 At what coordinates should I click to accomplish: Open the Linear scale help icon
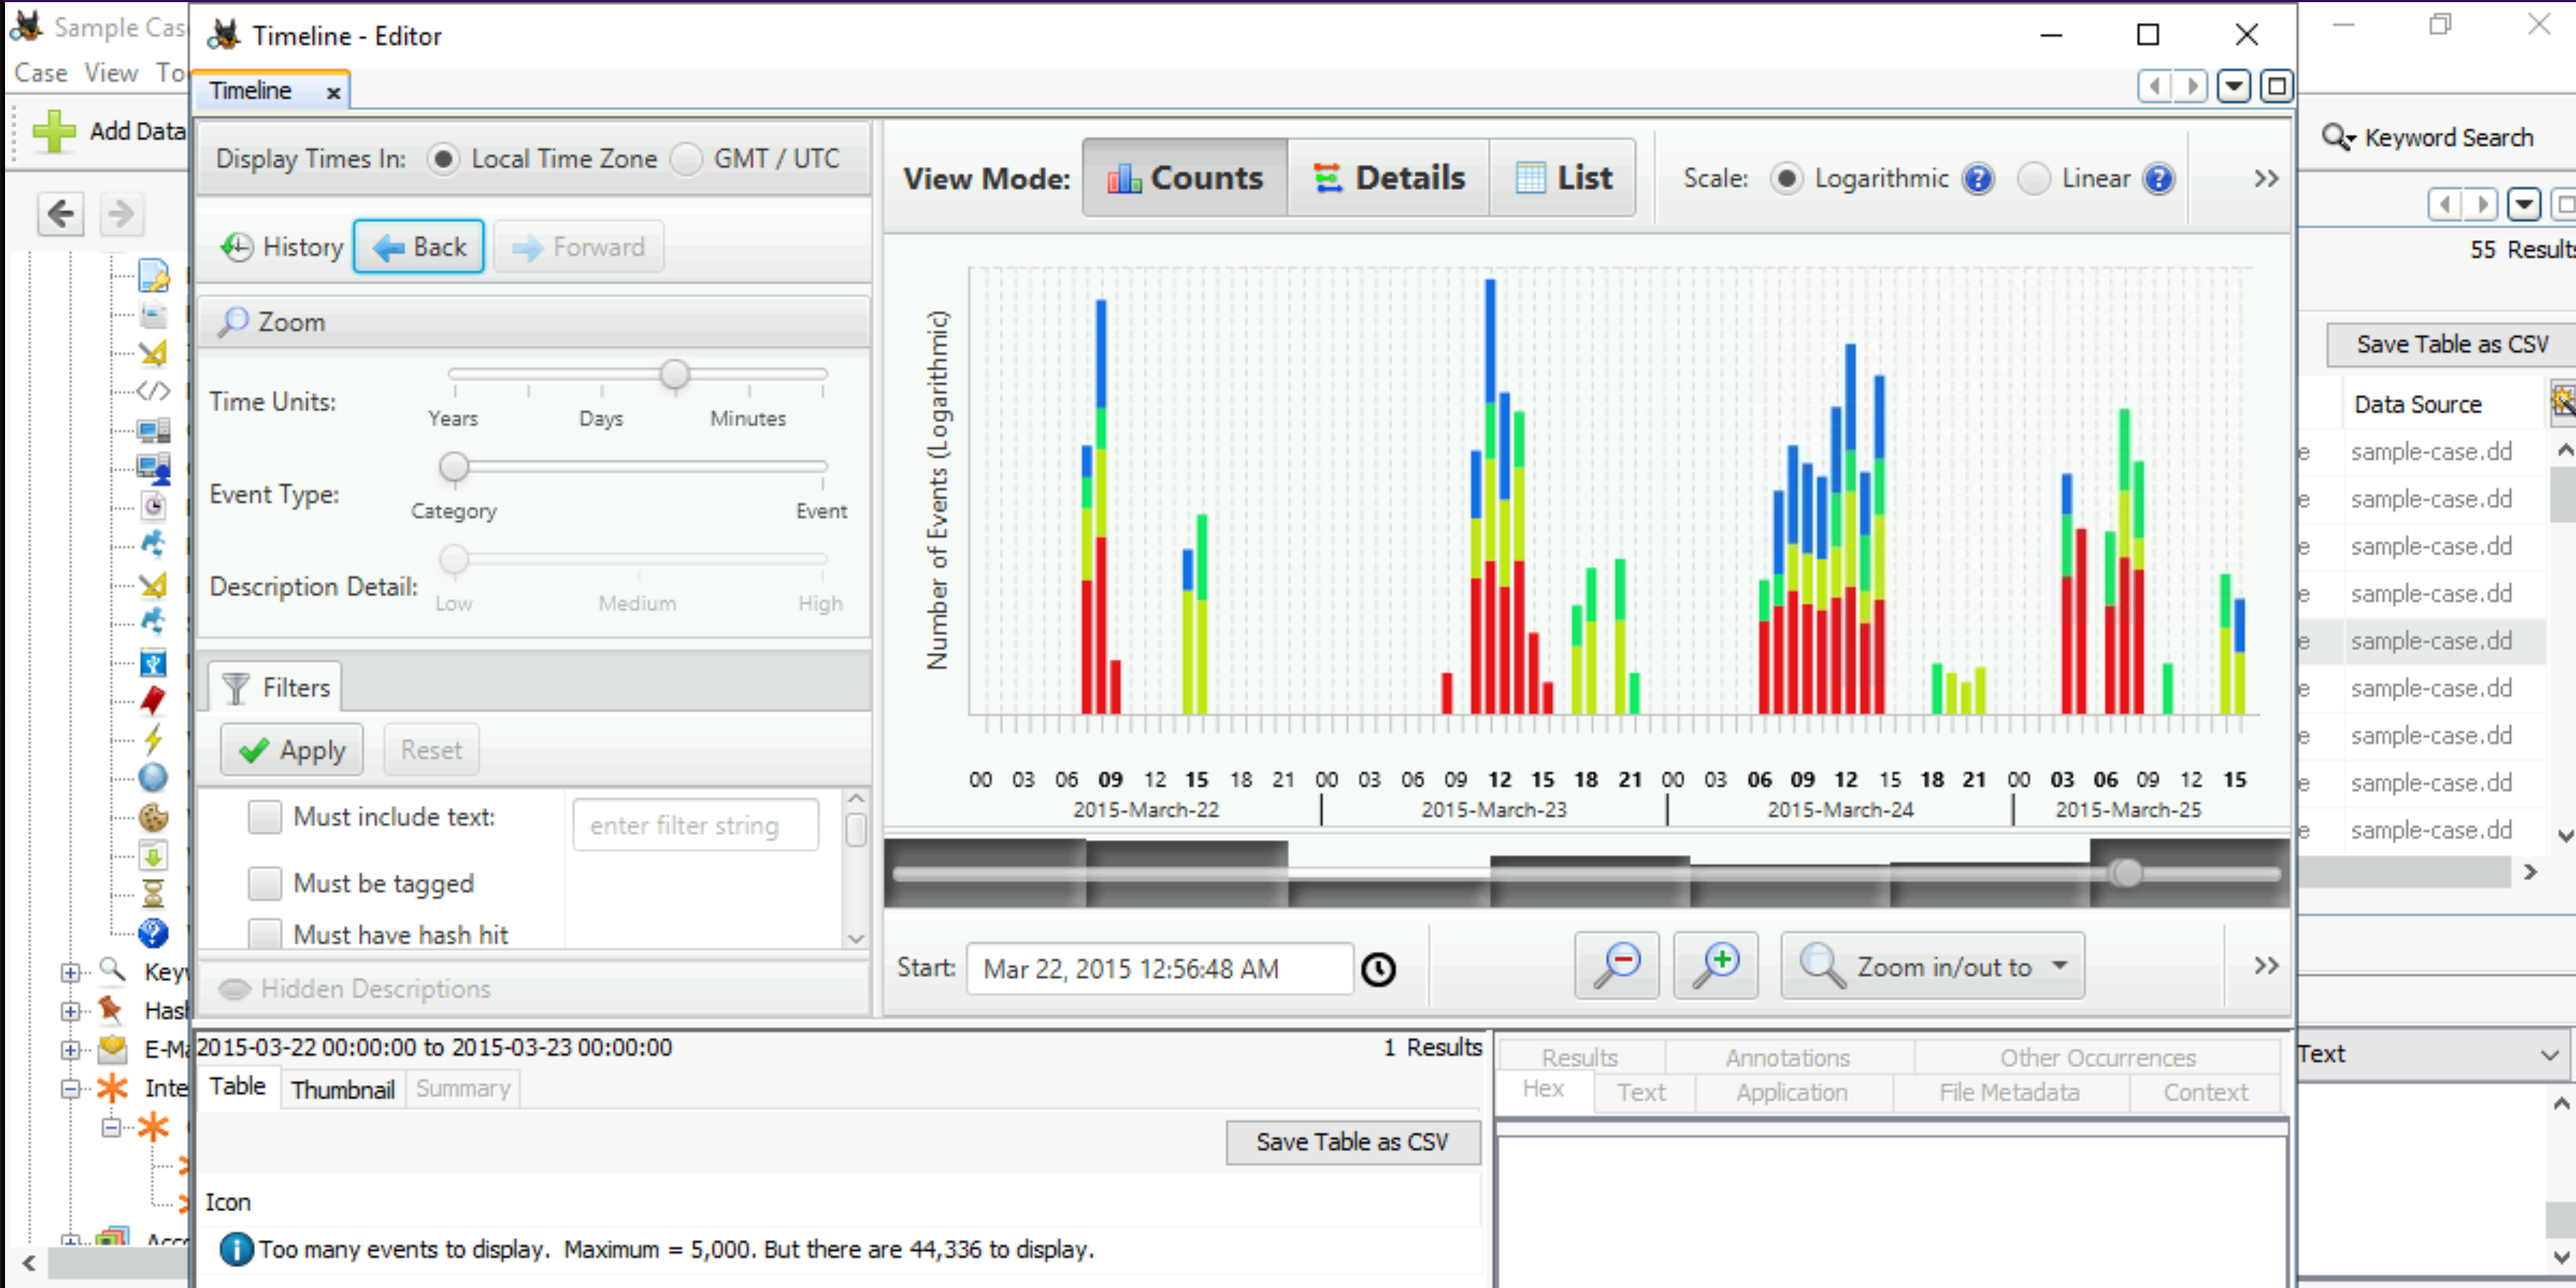pos(2159,179)
